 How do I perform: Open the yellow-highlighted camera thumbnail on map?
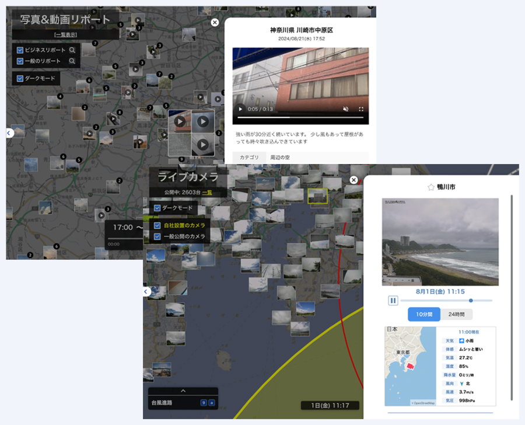click(x=317, y=196)
